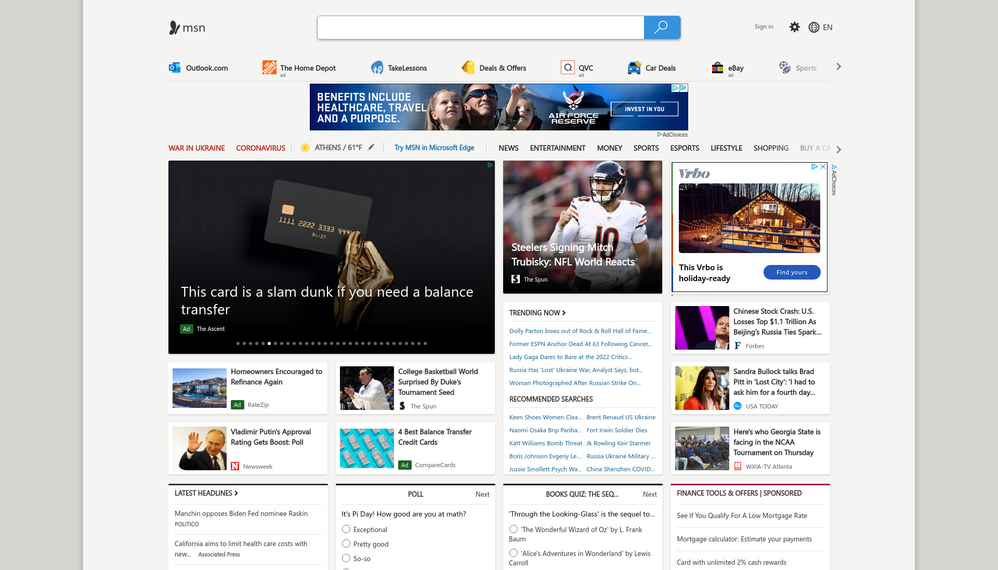Click the WXIA-TV Atlanta source icon
This screenshot has height=570, width=998.
(x=738, y=466)
